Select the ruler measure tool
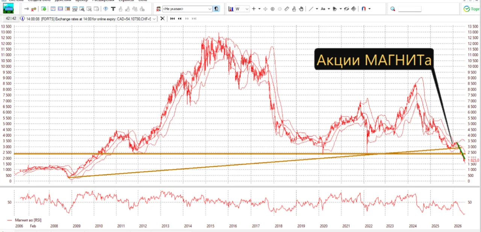Screen dimensions: 481x232 coord(287,9)
